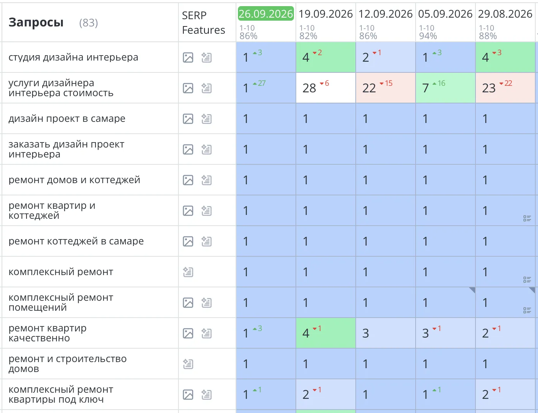The height and width of the screenshot is (413, 538).
Task: Select the highlighted 26.09.2026 date column header
Action: point(266,14)
